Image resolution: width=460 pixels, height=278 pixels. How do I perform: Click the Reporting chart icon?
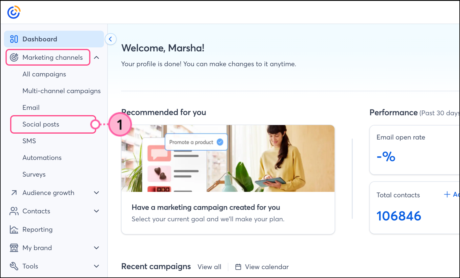pos(14,229)
